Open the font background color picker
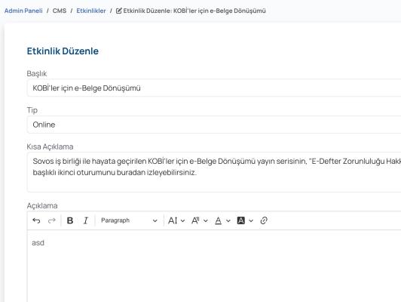Screen dimensions: 401x302 click(241, 220)
